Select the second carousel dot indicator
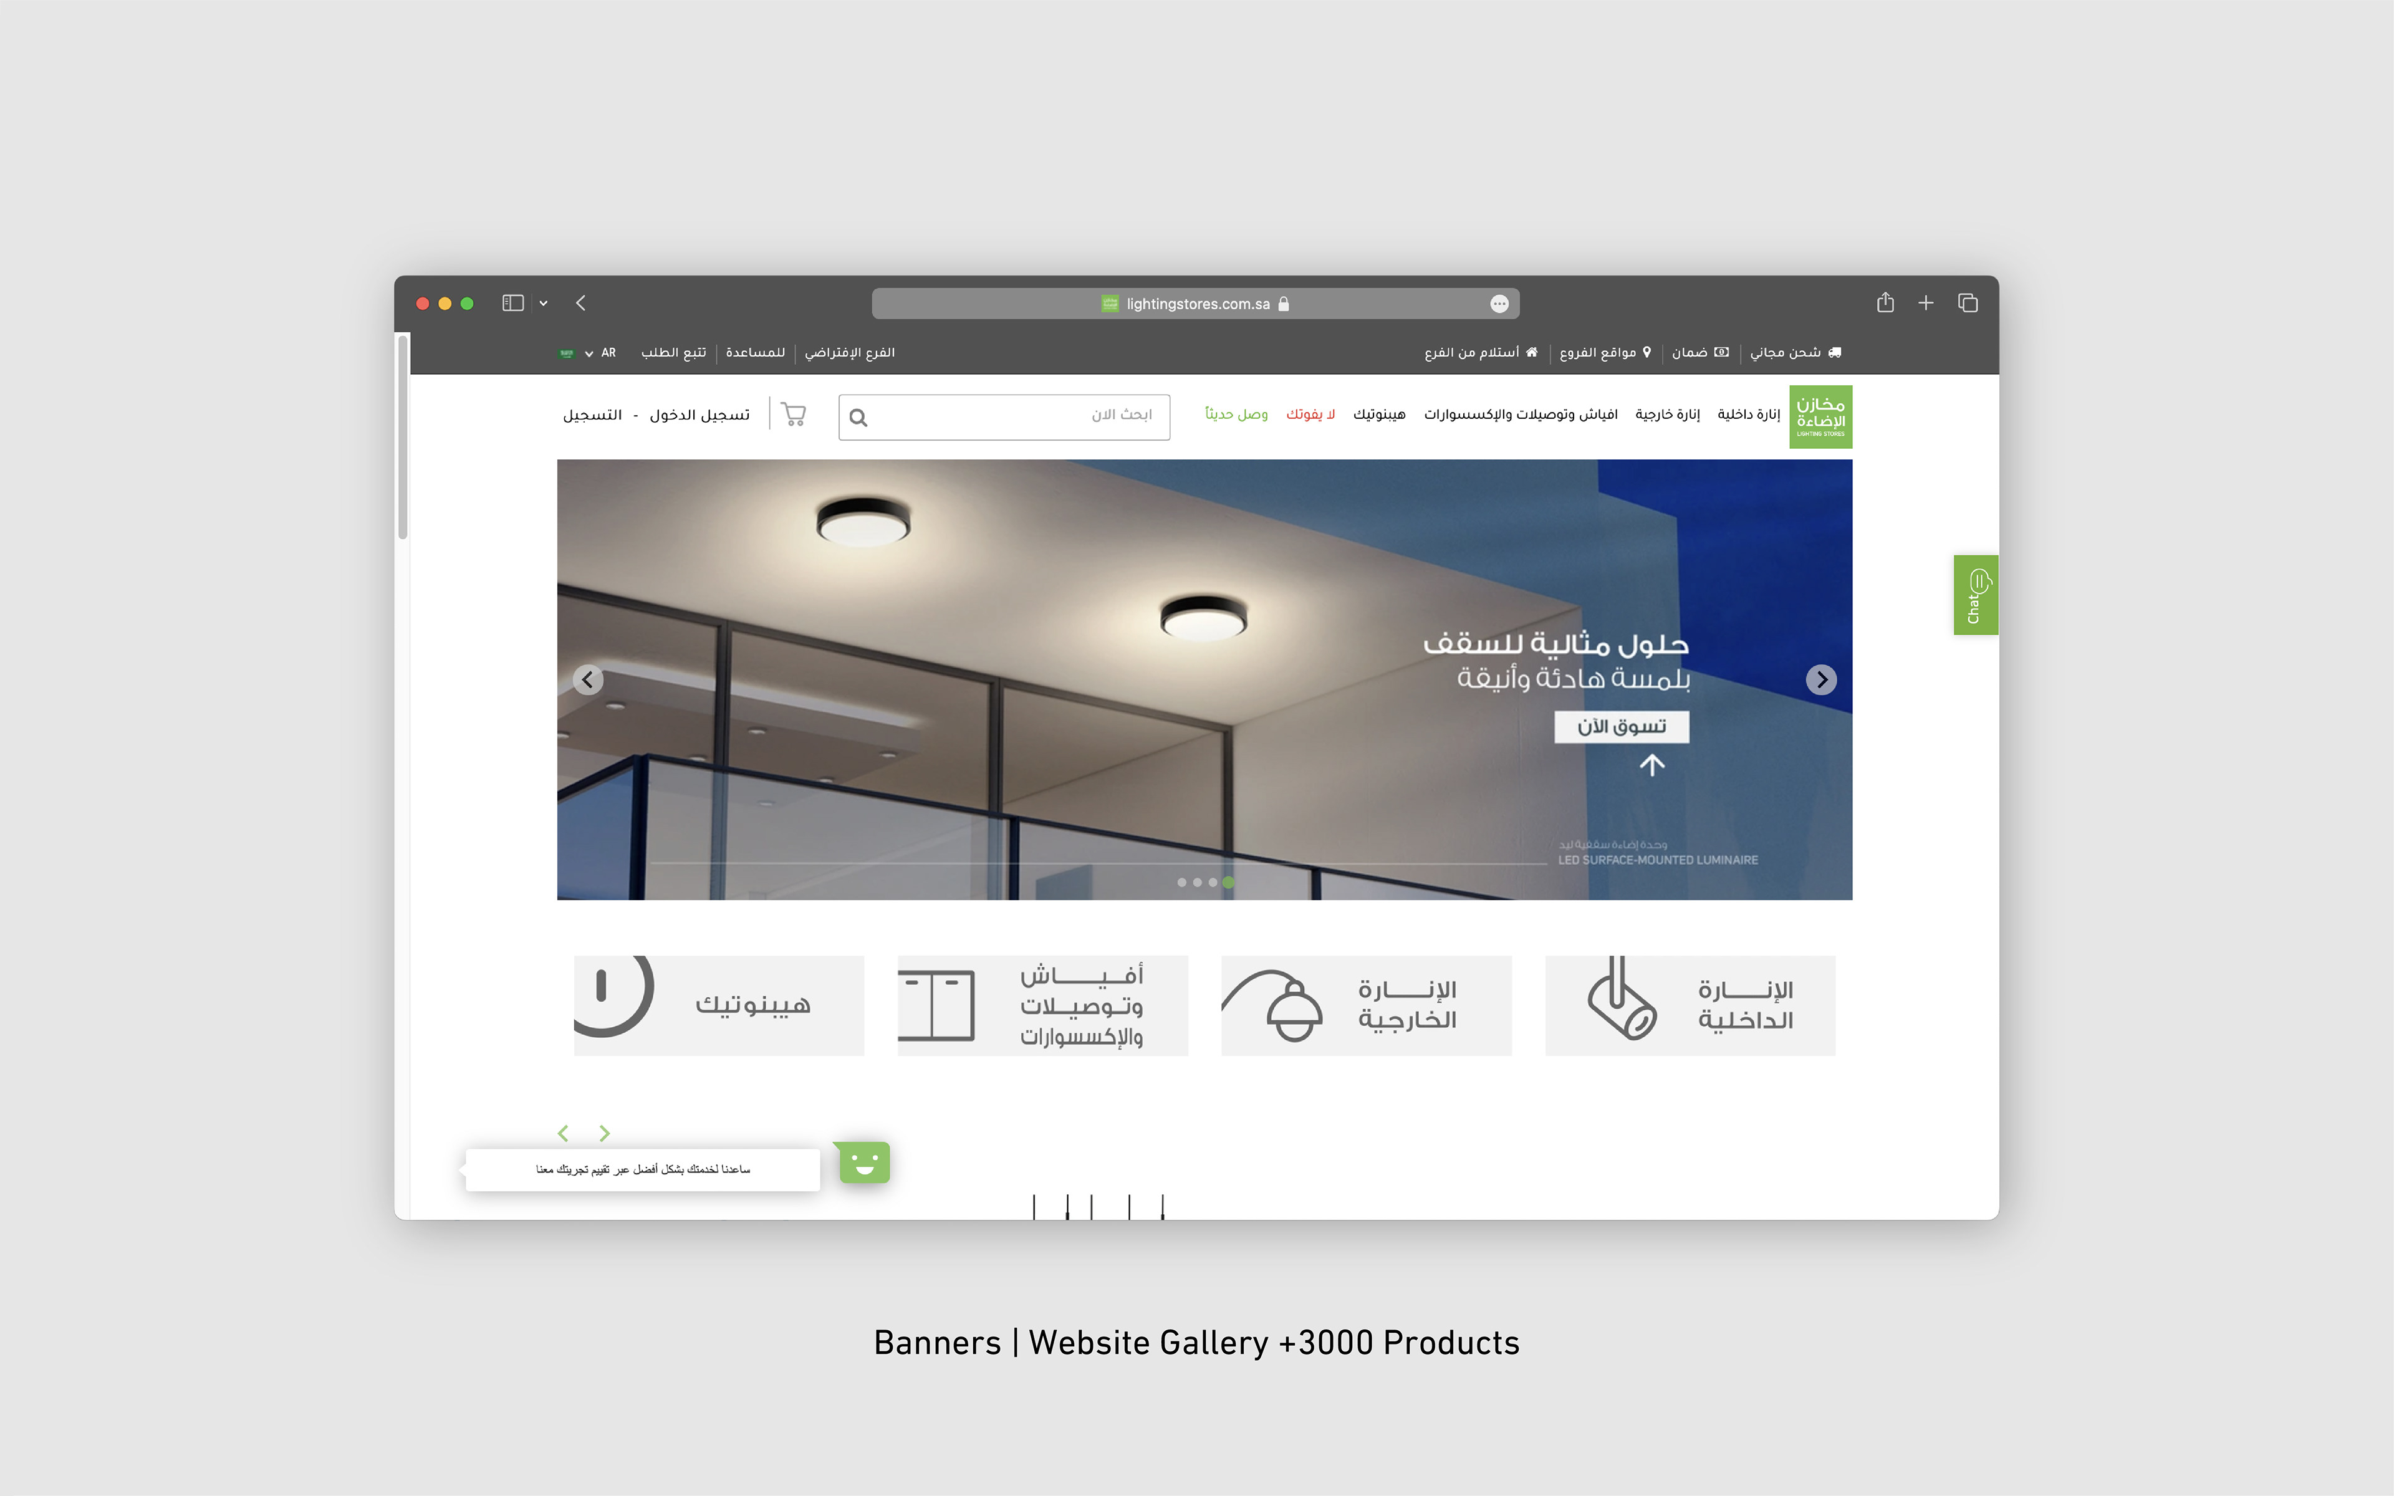2394x1496 pixels. click(1198, 883)
